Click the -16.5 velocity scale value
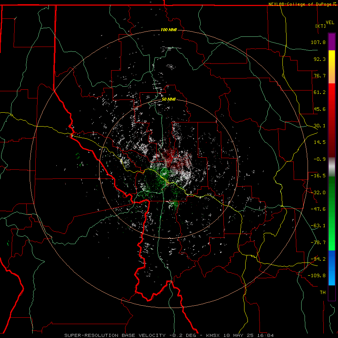The height and width of the screenshot is (338, 338). click(318, 176)
